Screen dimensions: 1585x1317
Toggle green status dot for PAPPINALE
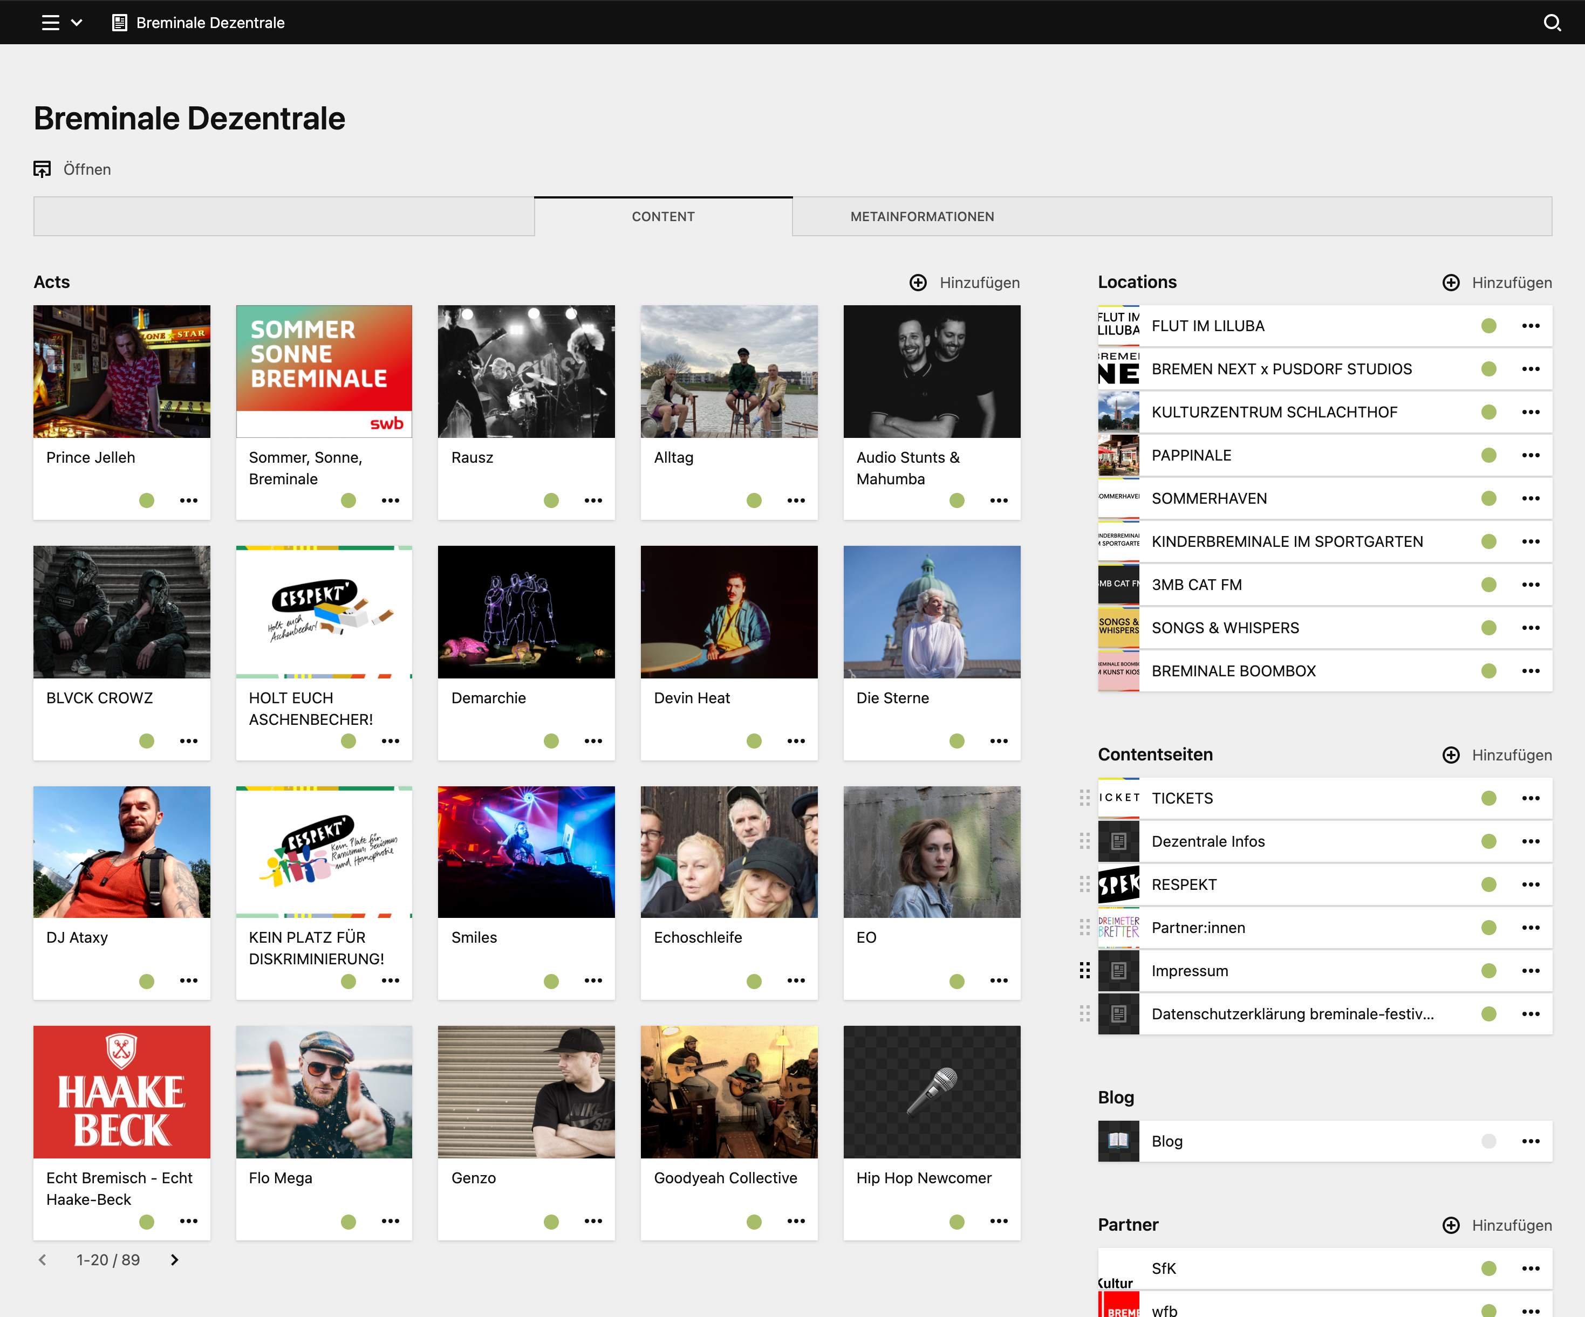click(1488, 455)
